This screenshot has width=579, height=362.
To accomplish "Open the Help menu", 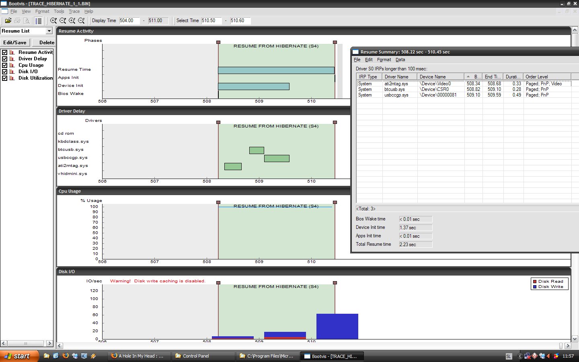I will (89, 11).
